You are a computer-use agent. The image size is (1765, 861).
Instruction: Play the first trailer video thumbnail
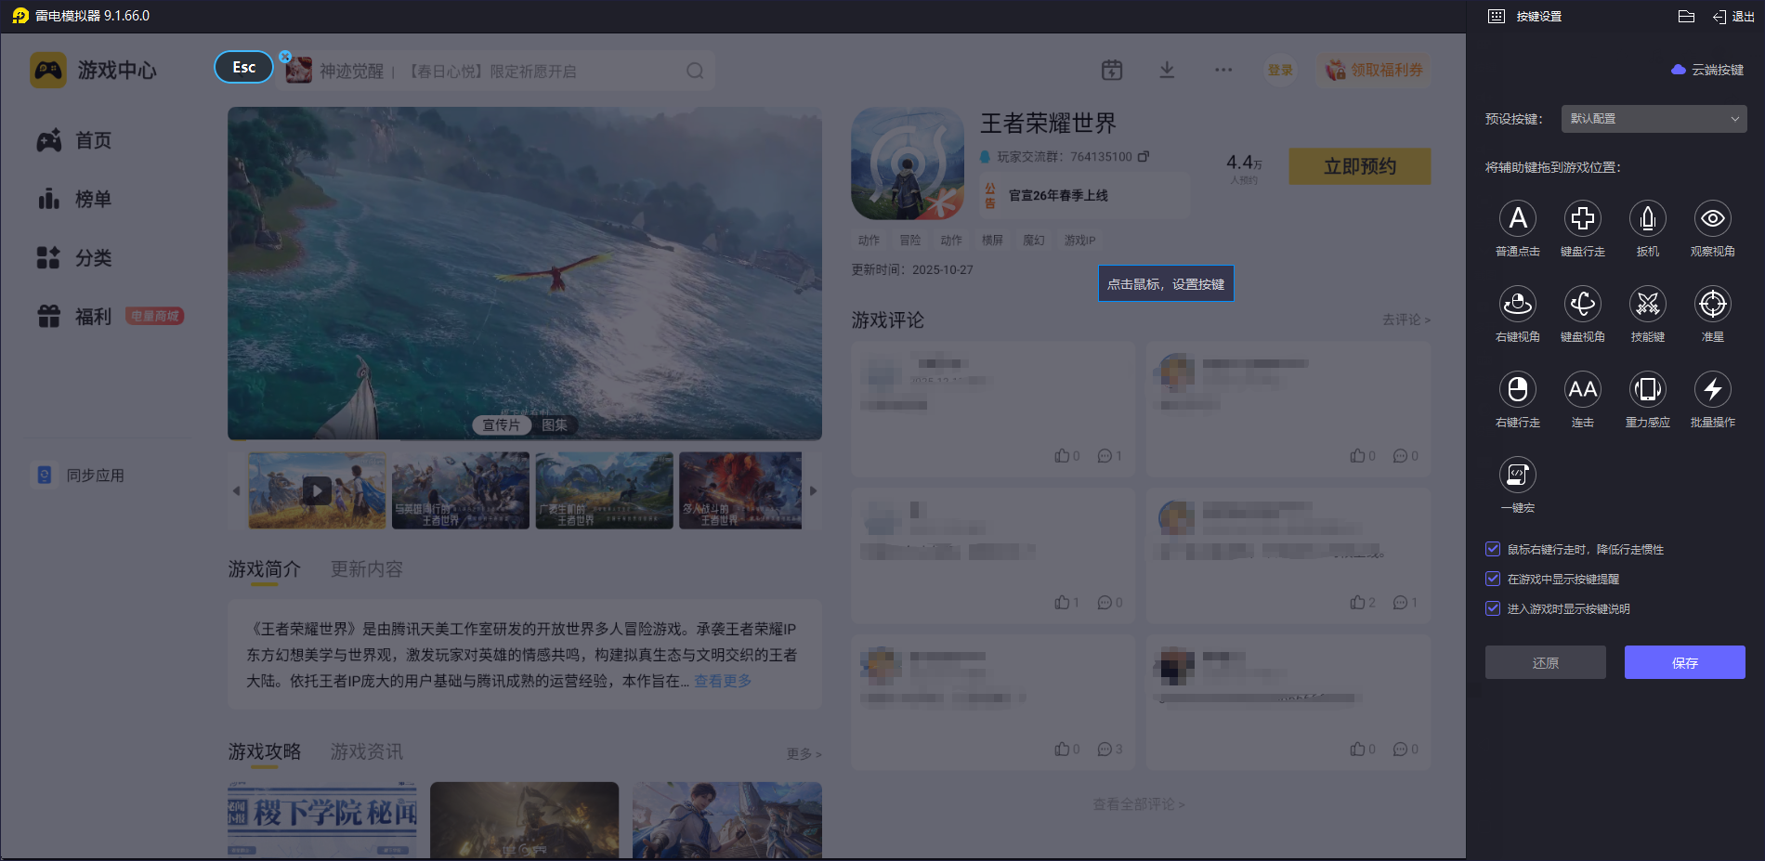317,490
